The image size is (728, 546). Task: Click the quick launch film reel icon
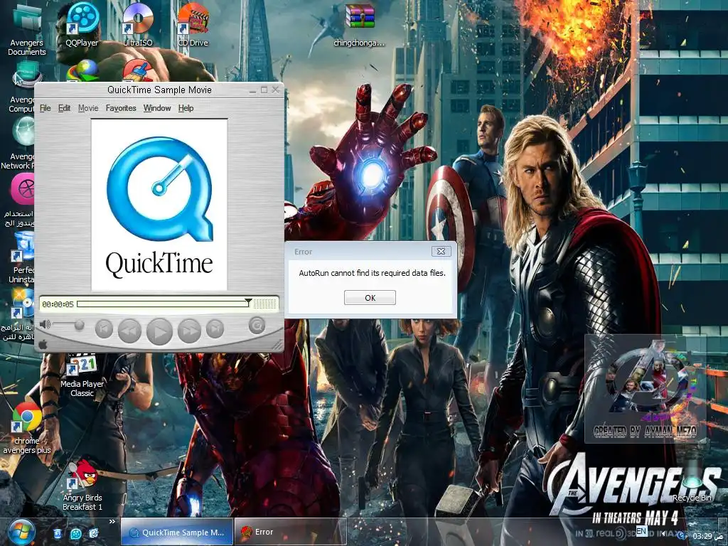click(76, 533)
